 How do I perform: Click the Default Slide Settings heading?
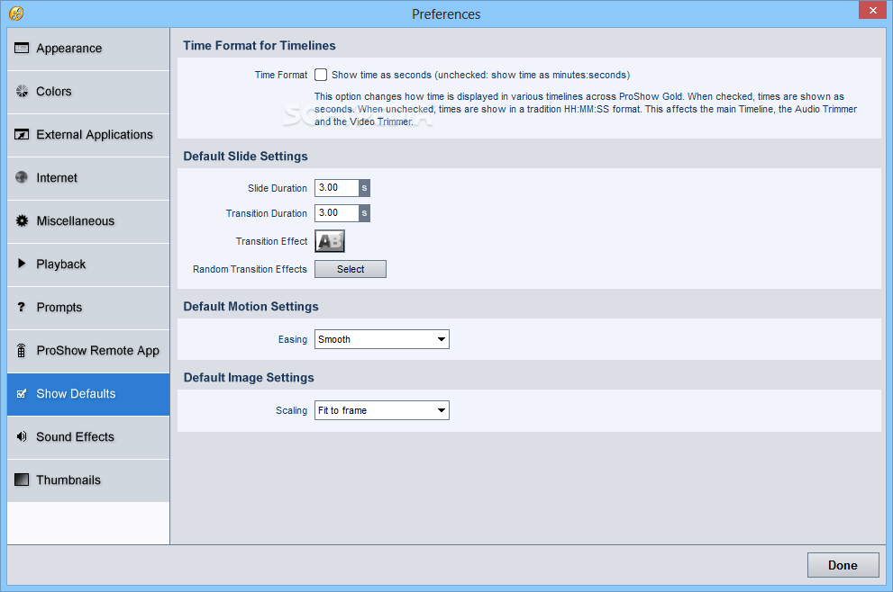pyautogui.click(x=245, y=156)
